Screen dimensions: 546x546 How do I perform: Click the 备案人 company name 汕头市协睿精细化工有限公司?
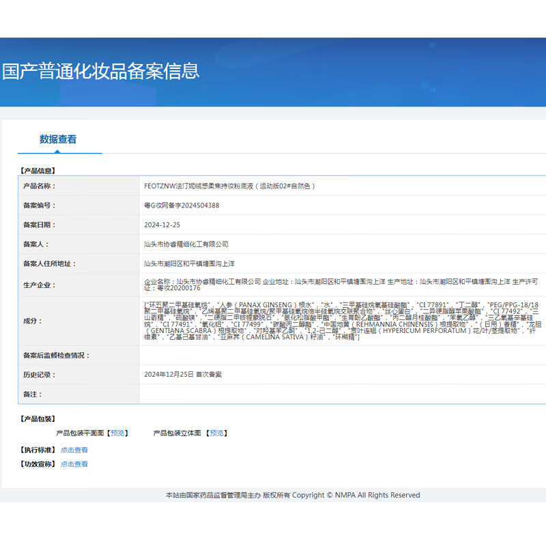[x=186, y=244]
